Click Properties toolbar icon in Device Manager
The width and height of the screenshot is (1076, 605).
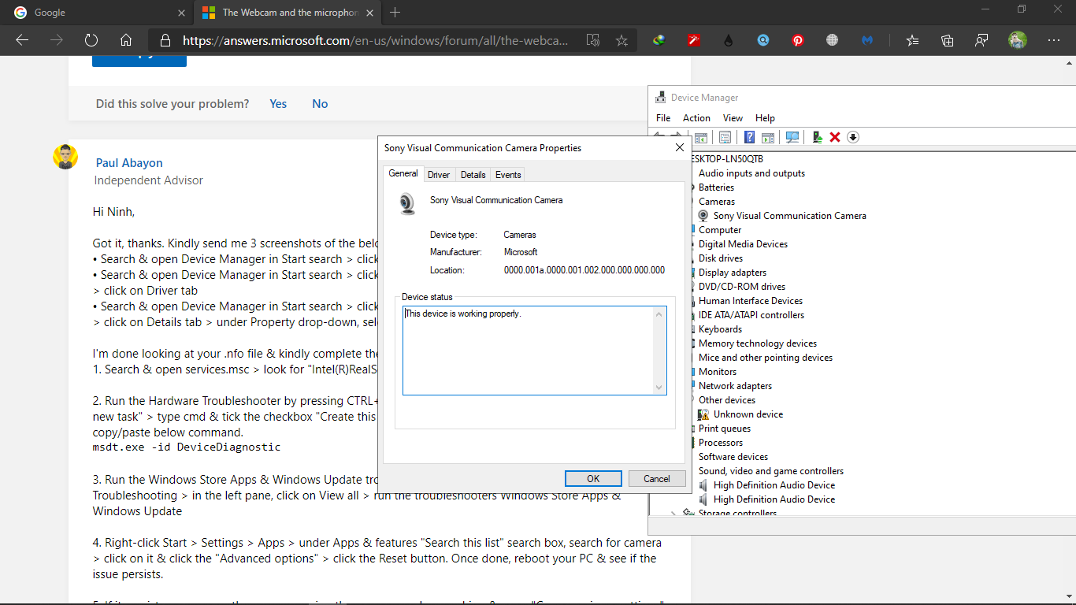(x=725, y=137)
